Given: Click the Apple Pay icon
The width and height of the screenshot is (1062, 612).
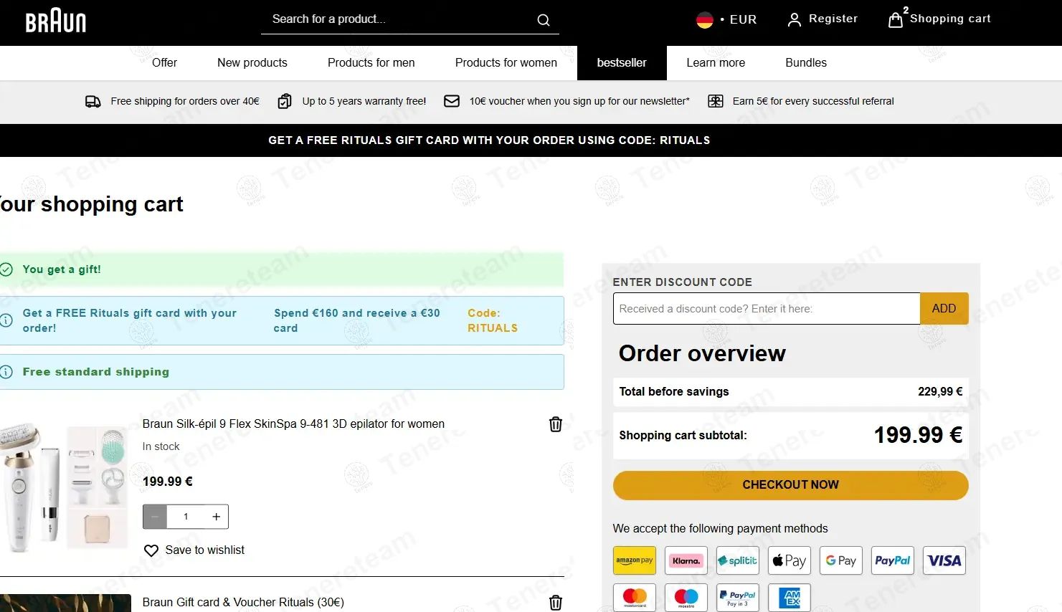Looking at the screenshot, I should pyautogui.click(x=790, y=560).
